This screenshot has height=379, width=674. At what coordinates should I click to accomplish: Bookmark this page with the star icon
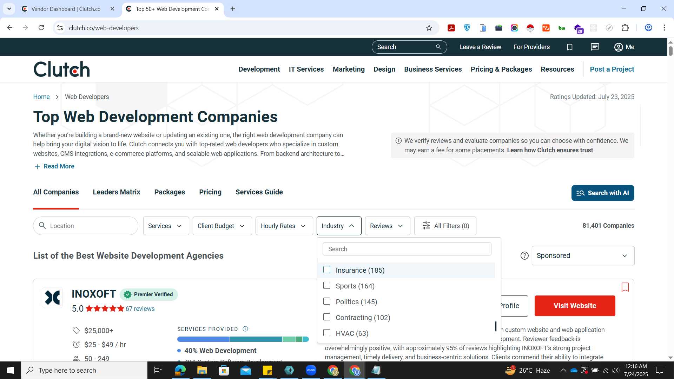pos(429,28)
